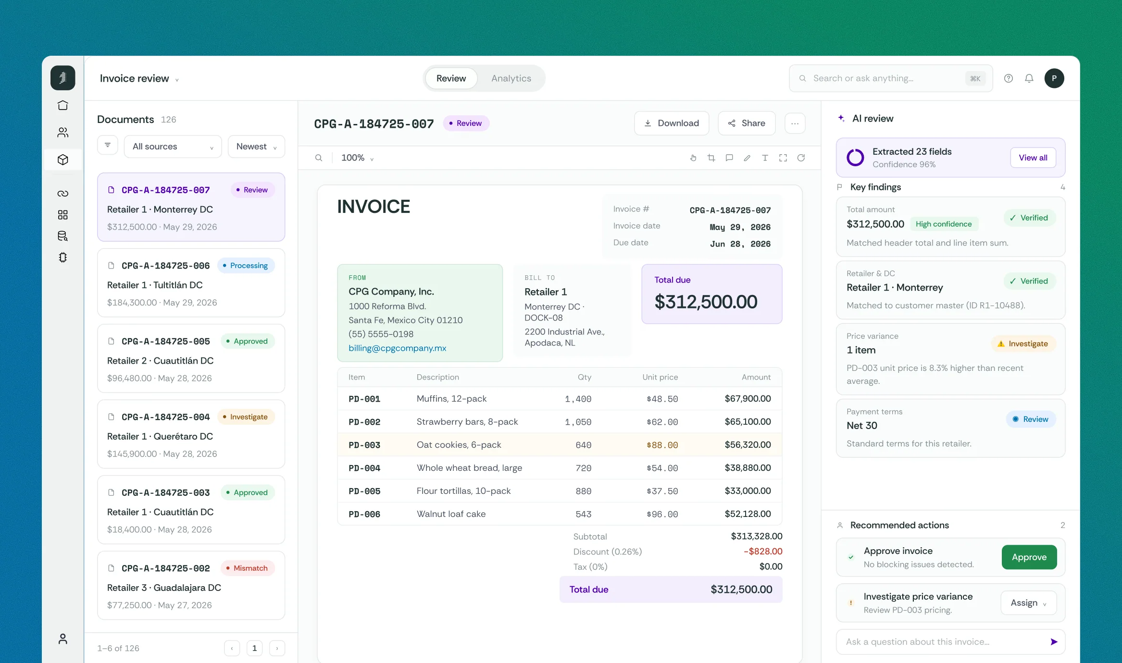Click the Verified badge on Total amount

(x=1029, y=218)
